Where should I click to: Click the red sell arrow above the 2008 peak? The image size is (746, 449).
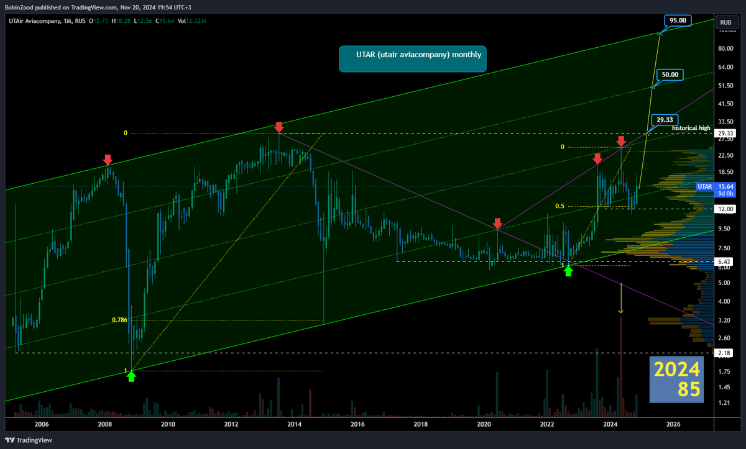coord(108,160)
